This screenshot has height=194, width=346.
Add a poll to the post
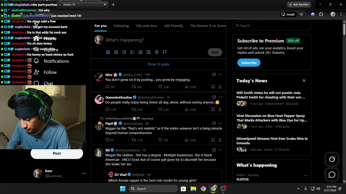[x=132, y=52]
